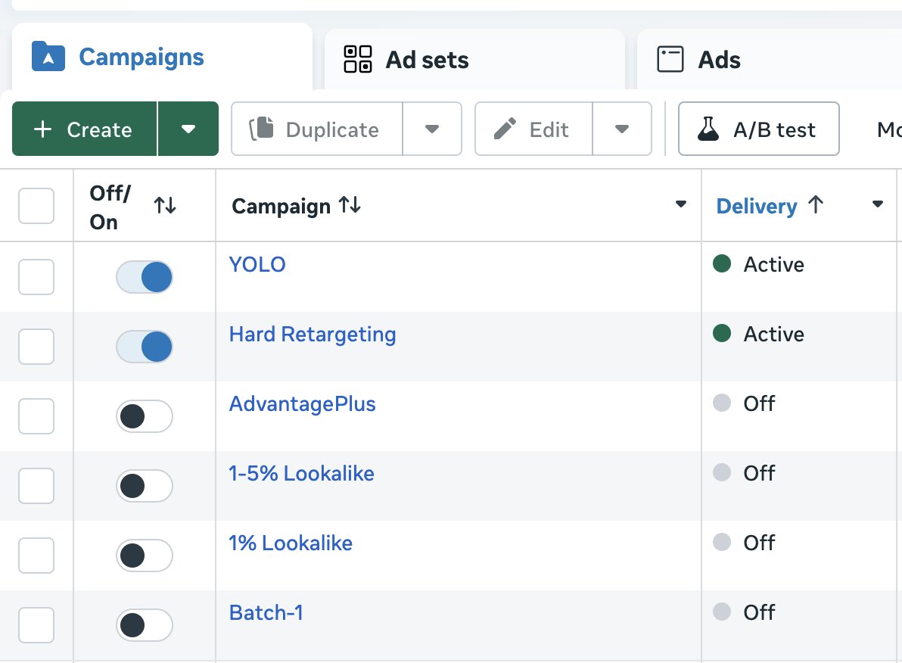Open the YOLO campaign
Image resolution: width=902 pixels, height=663 pixels.
(257, 264)
